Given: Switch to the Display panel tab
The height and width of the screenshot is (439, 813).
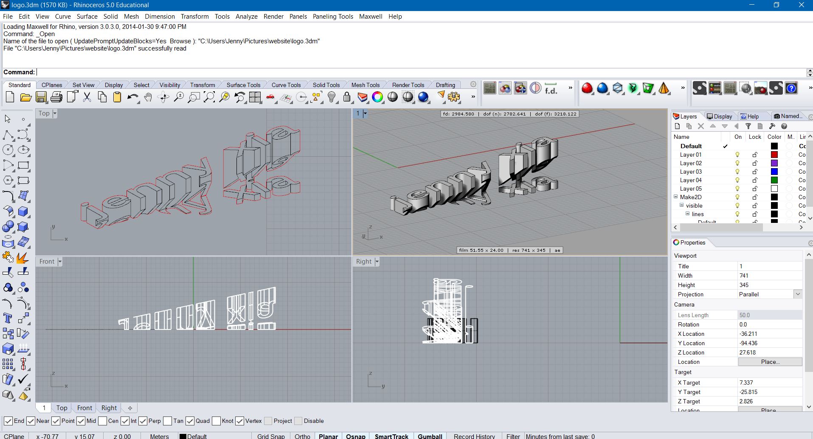Looking at the screenshot, I should [x=719, y=116].
